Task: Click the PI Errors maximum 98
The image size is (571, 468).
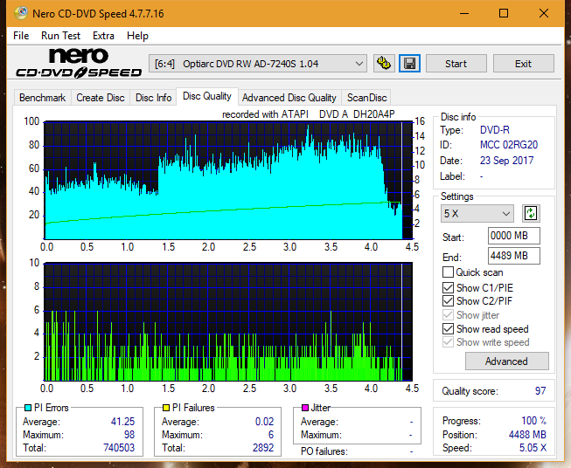Action: coord(129,435)
